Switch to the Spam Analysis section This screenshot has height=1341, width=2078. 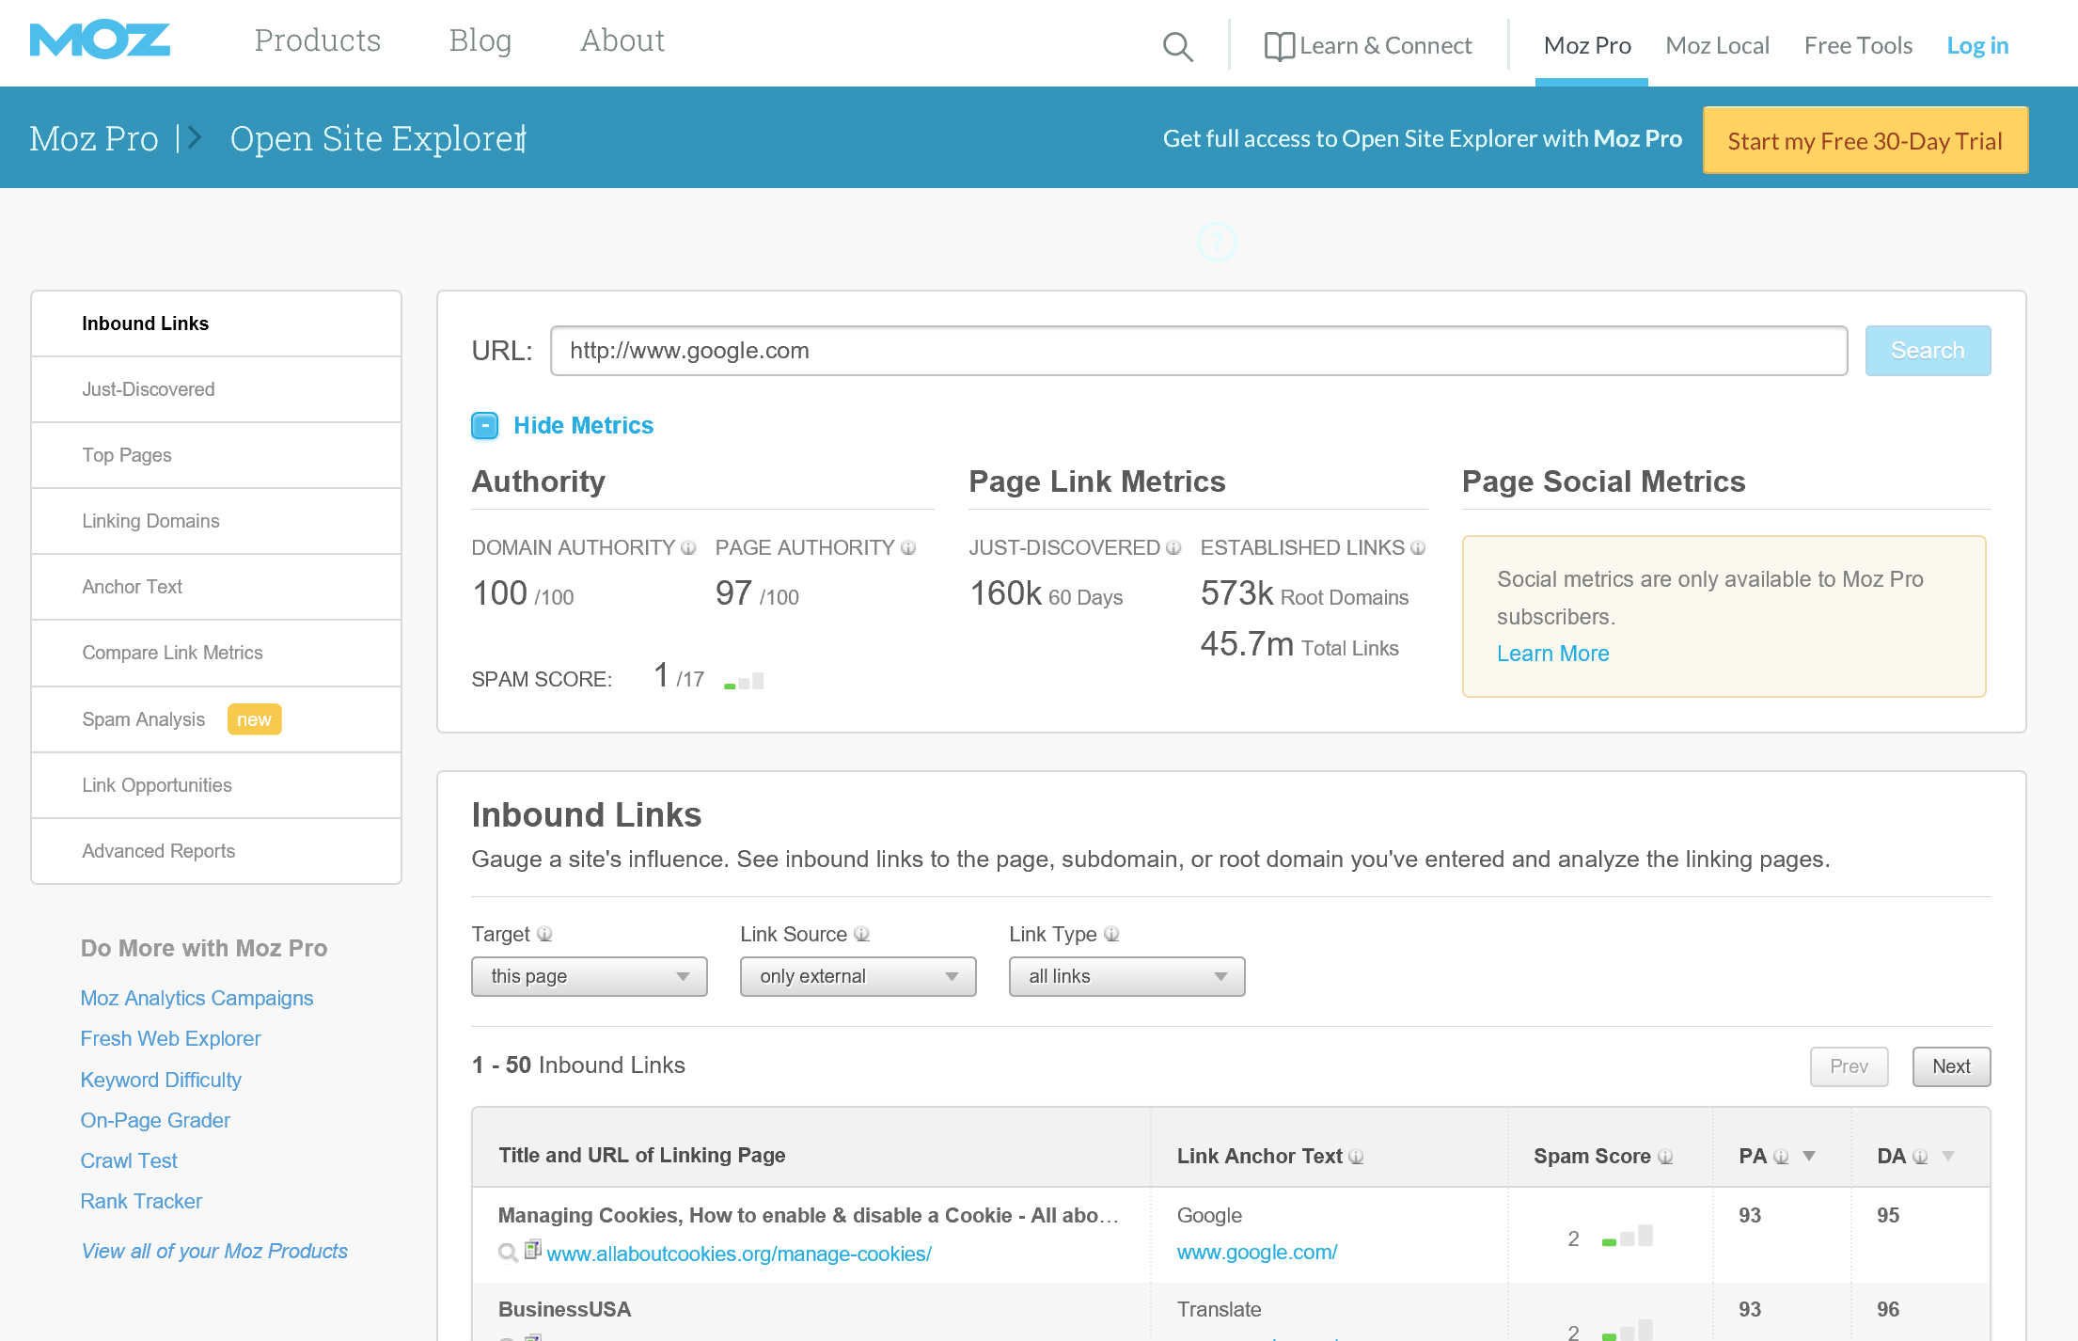tap(143, 718)
